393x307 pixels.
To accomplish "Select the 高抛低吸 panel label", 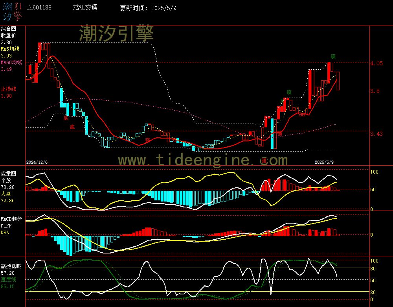I will point(11,266).
